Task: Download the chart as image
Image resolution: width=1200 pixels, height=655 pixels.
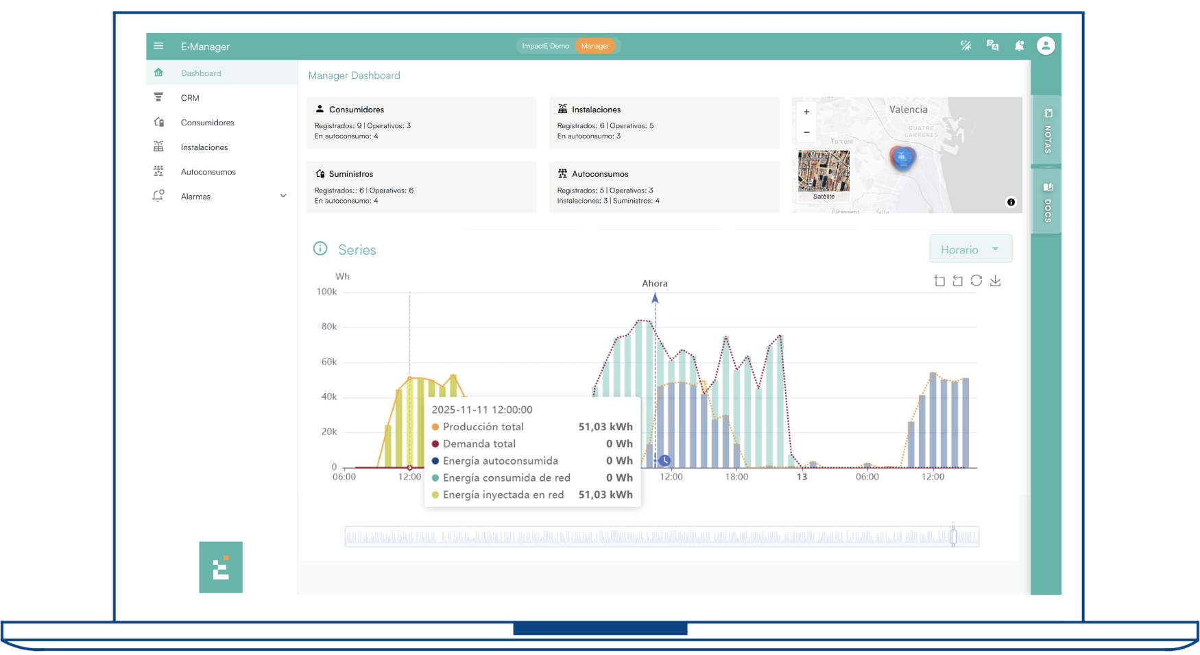Action: tap(995, 281)
